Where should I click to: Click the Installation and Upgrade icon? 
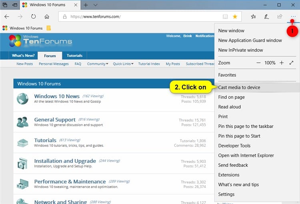point(22,163)
